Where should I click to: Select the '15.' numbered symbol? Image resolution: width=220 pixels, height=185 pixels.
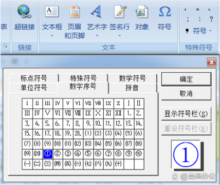click(27, 133)
